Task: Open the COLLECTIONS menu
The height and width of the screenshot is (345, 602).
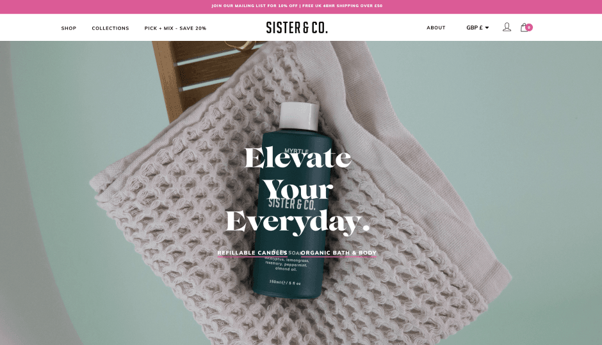Action: coord(111,28)
